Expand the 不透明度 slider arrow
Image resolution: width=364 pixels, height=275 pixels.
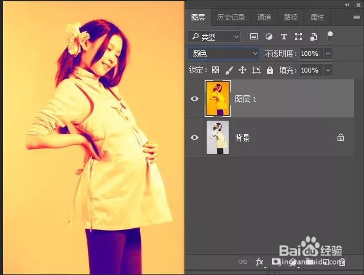[328, 54]
